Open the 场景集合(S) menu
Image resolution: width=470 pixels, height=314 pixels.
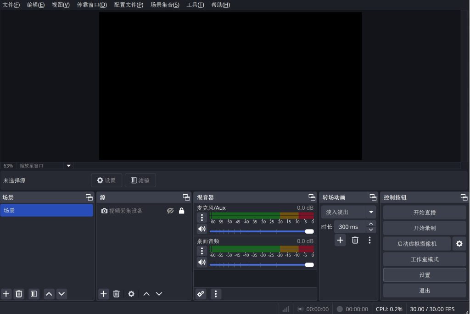coord(165,5)
